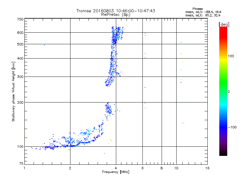This screenshot has width=244, height=183.
Task: Click the 100 tick label beside the colorbar
Action: (x=231, y=56)
